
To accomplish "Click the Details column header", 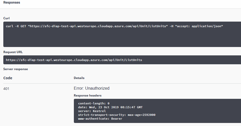I will click(79, 78).
